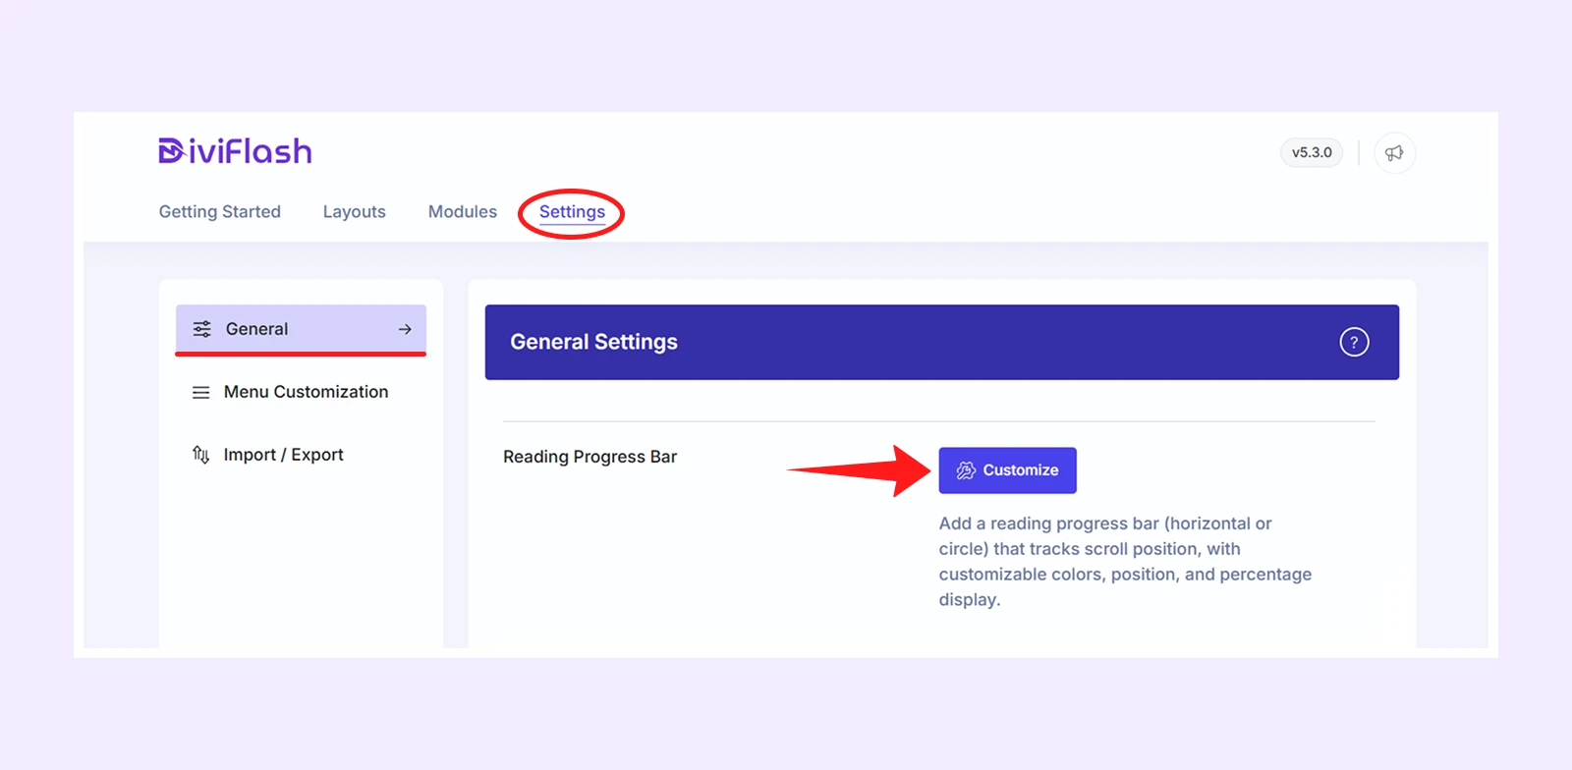Open the megaphone announcements icon
Screen dimensions: 1572x770
tap(1394, 153)
